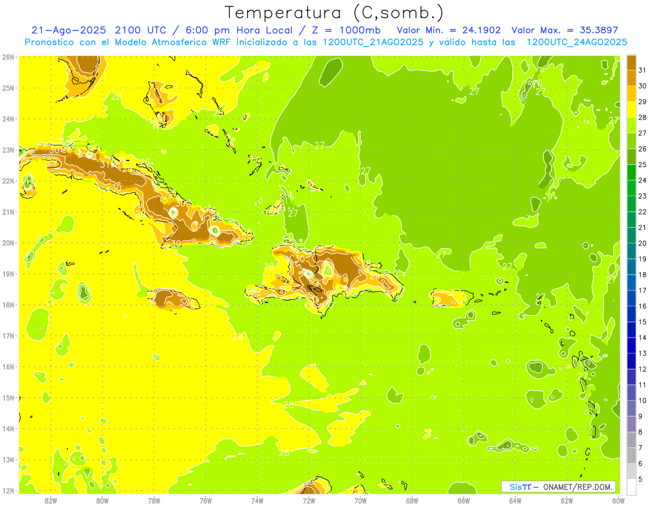Click the 74W longitude axis label
This screenshot has width=657, height=508.
(x=257, y=500)
